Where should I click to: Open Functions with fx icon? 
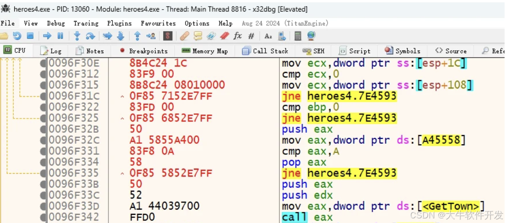(x=238, y=36)
